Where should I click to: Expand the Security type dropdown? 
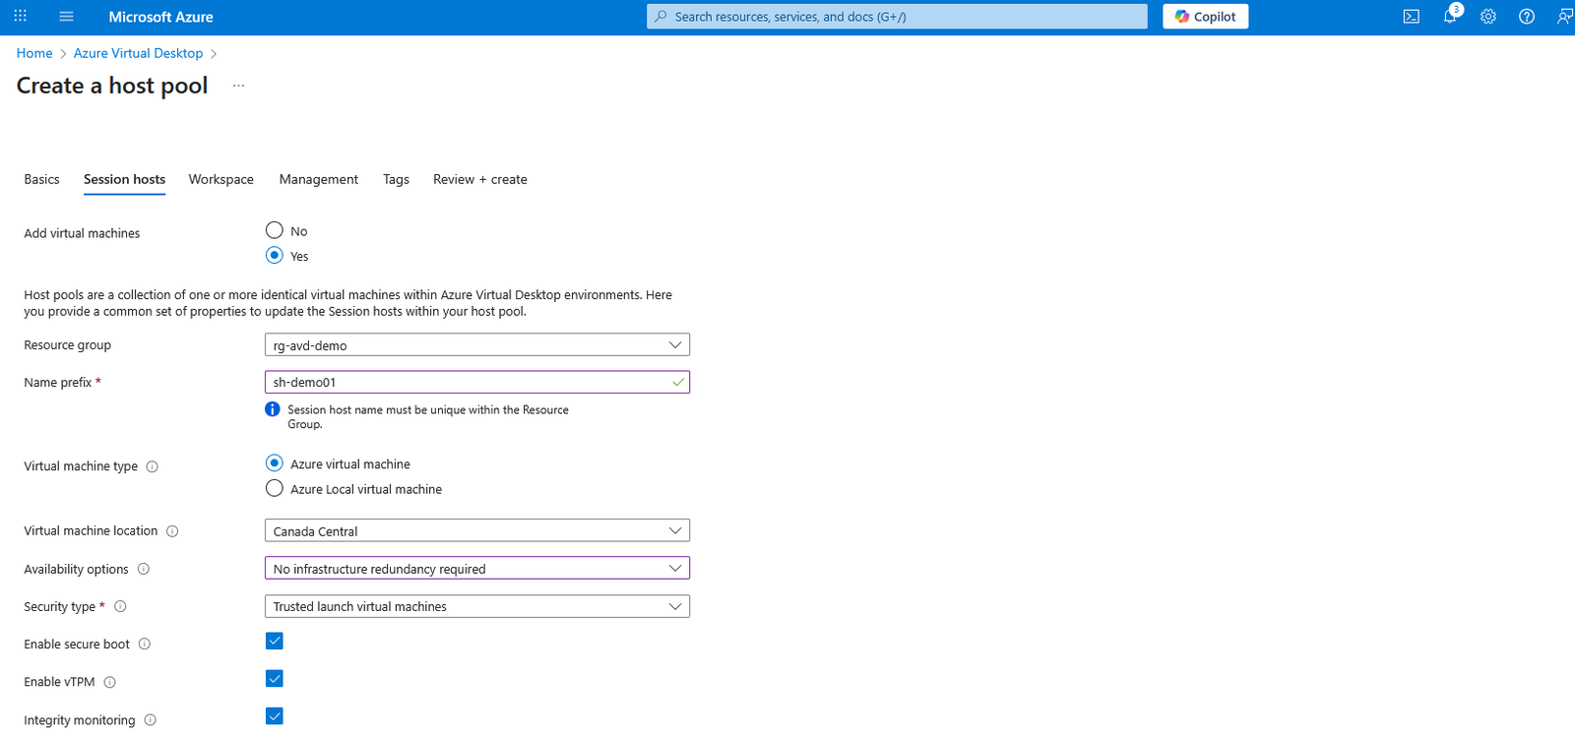(x=476, y=607)
